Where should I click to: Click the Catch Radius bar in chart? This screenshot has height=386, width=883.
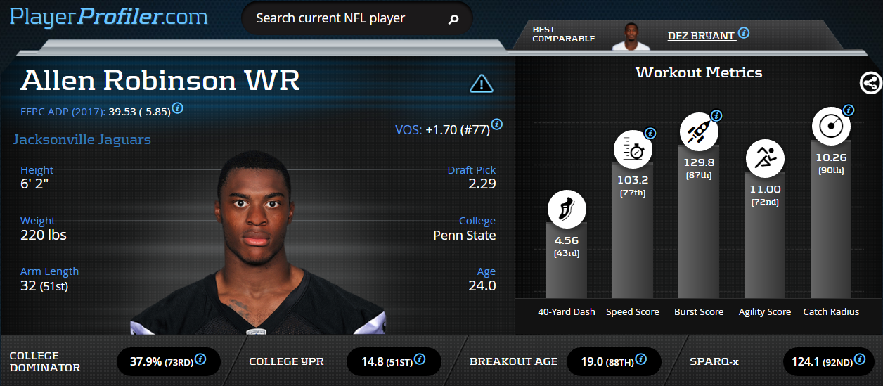point(831,229)
